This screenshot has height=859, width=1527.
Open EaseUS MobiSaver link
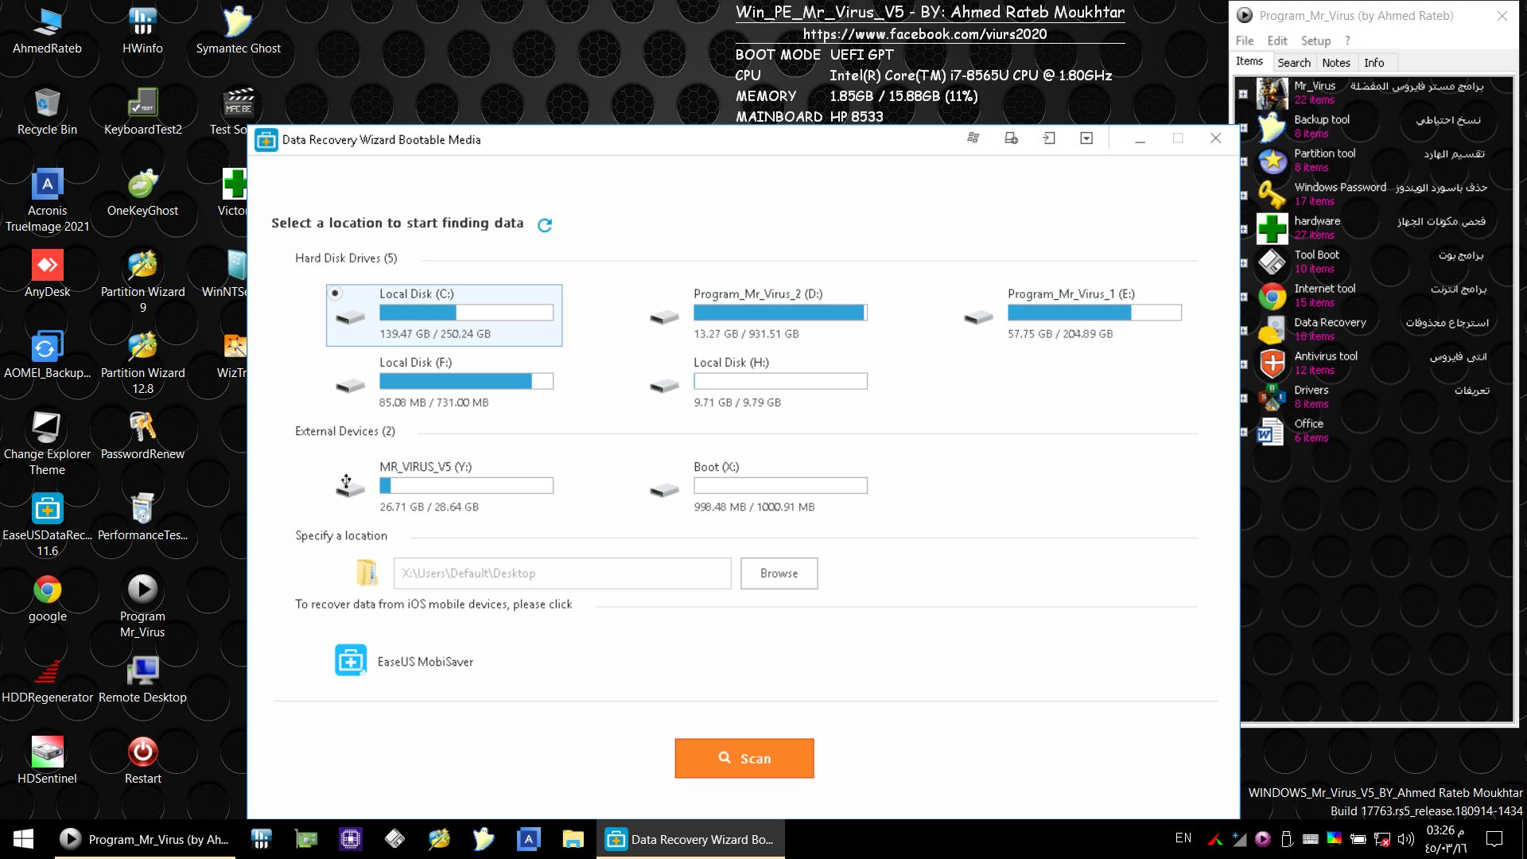pyautogui.click(x=425, y=662)
